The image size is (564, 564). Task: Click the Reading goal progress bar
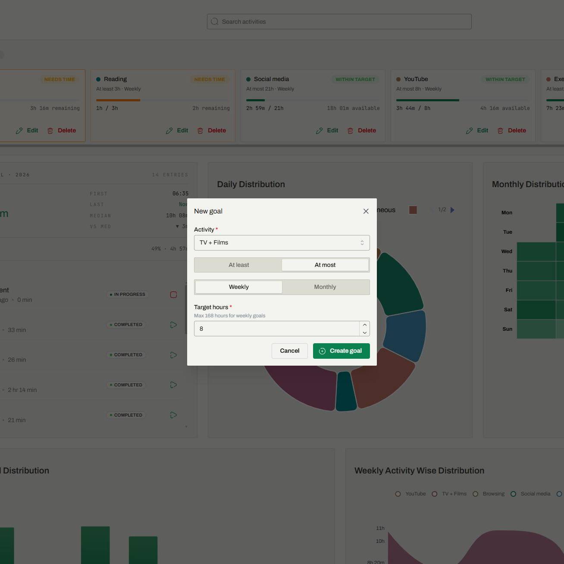163,100
